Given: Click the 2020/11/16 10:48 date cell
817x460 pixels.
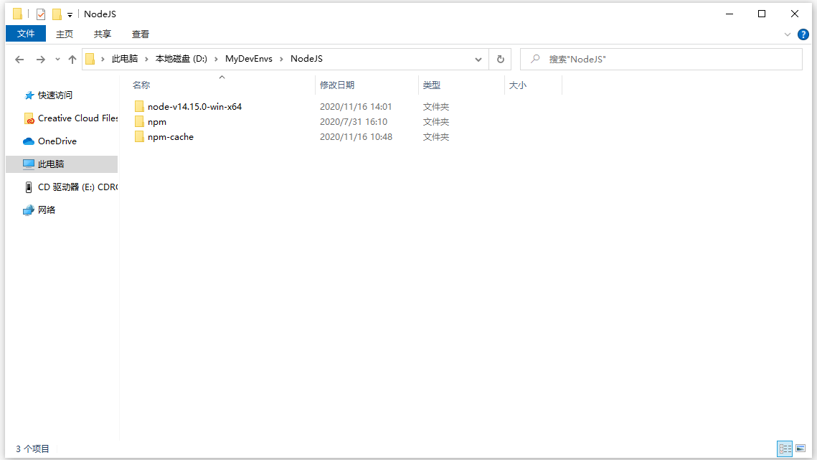Looking at the screenshot, I should 356,137.
